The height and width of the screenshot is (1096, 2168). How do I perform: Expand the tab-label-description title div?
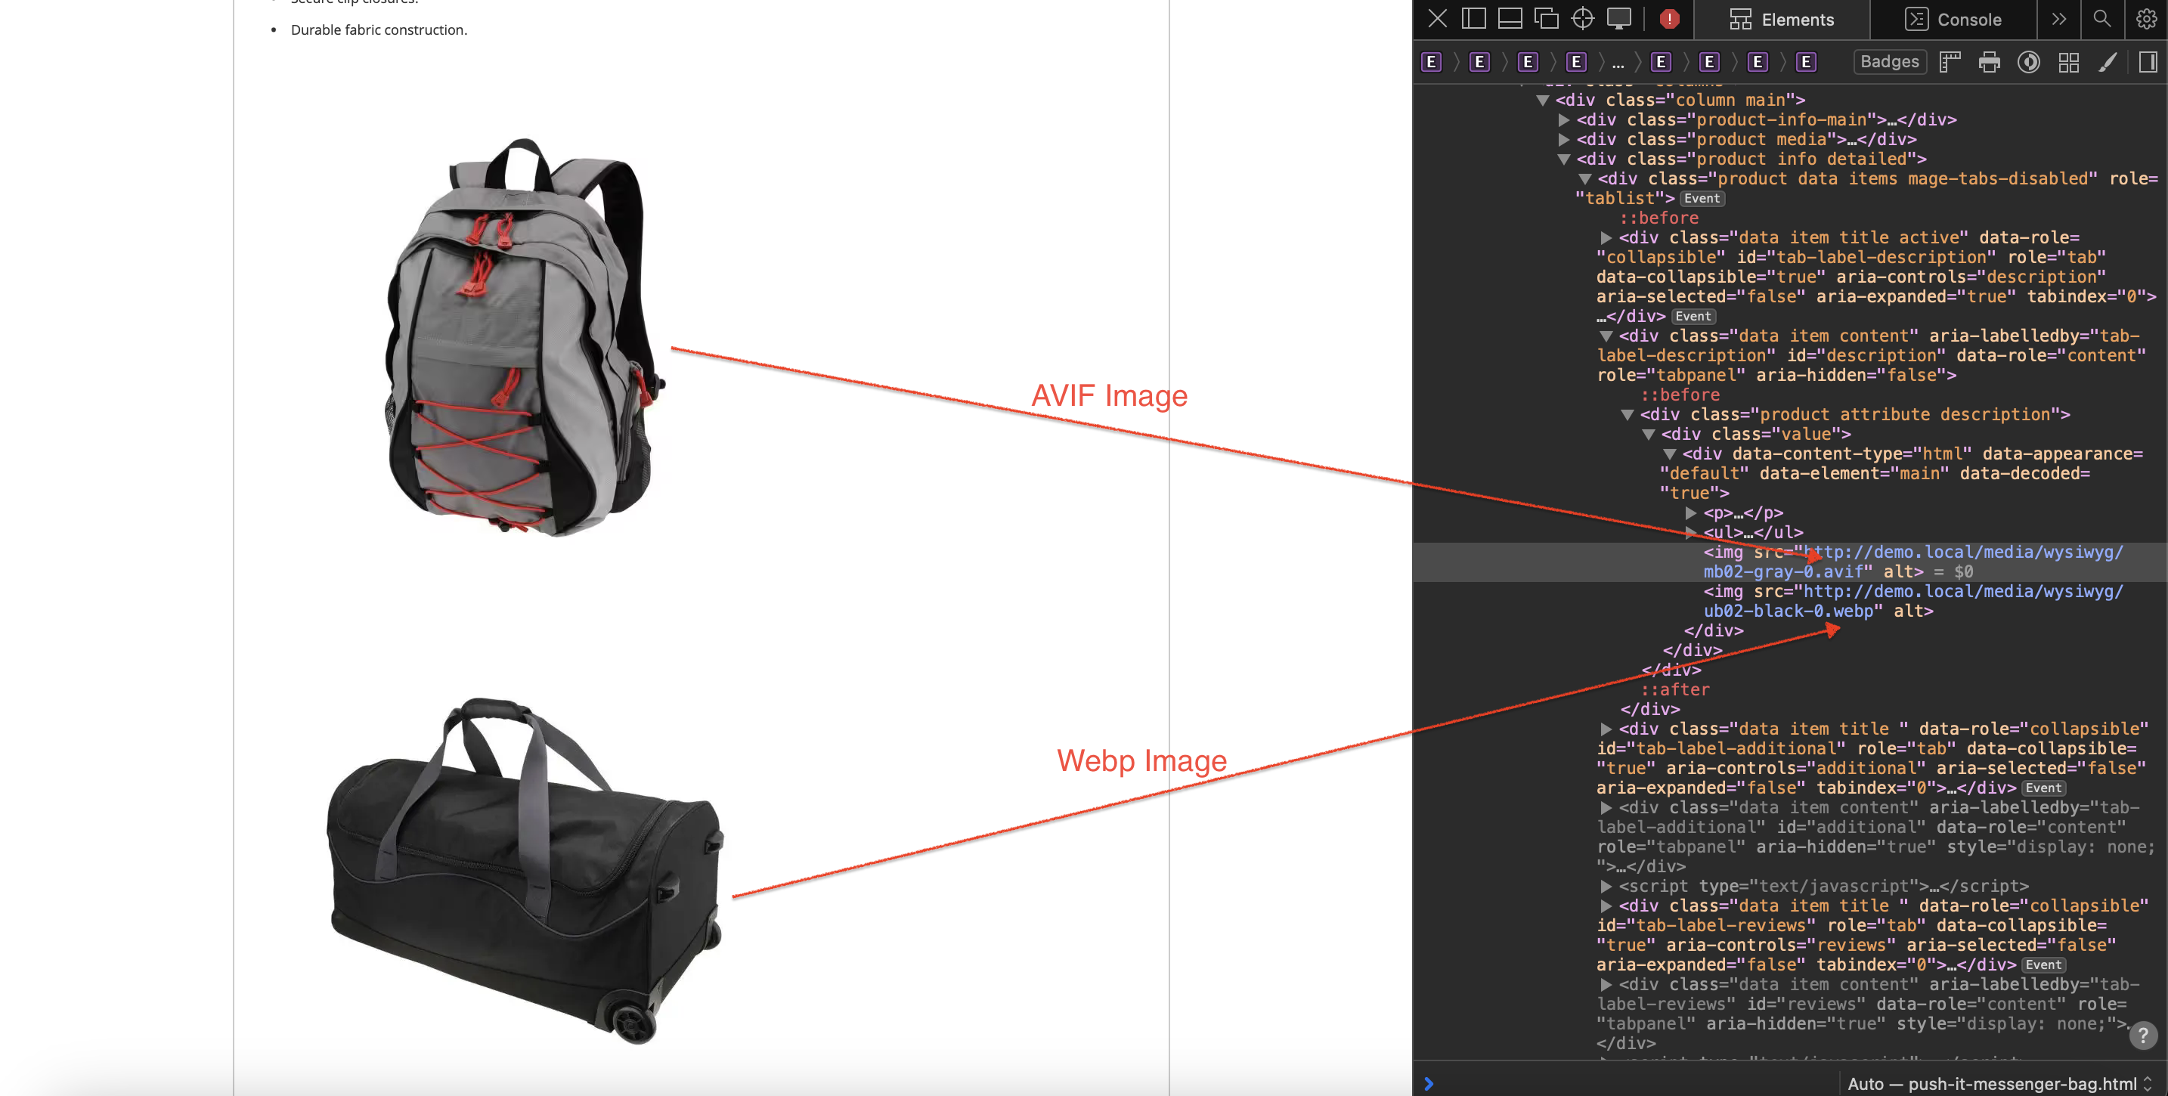tap(1606, 238)
